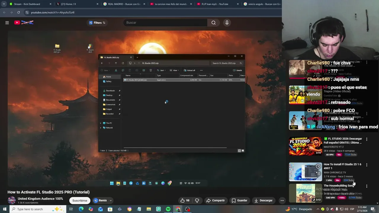Switch to the (21) Home / X tab

coord(77,4)
